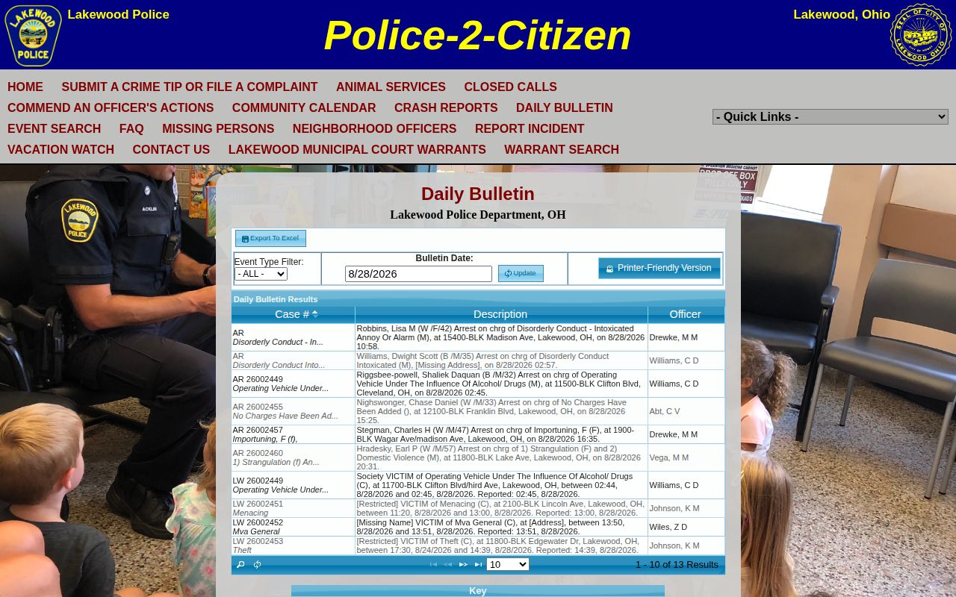Click officer name Vega, M M

(669, 457)
